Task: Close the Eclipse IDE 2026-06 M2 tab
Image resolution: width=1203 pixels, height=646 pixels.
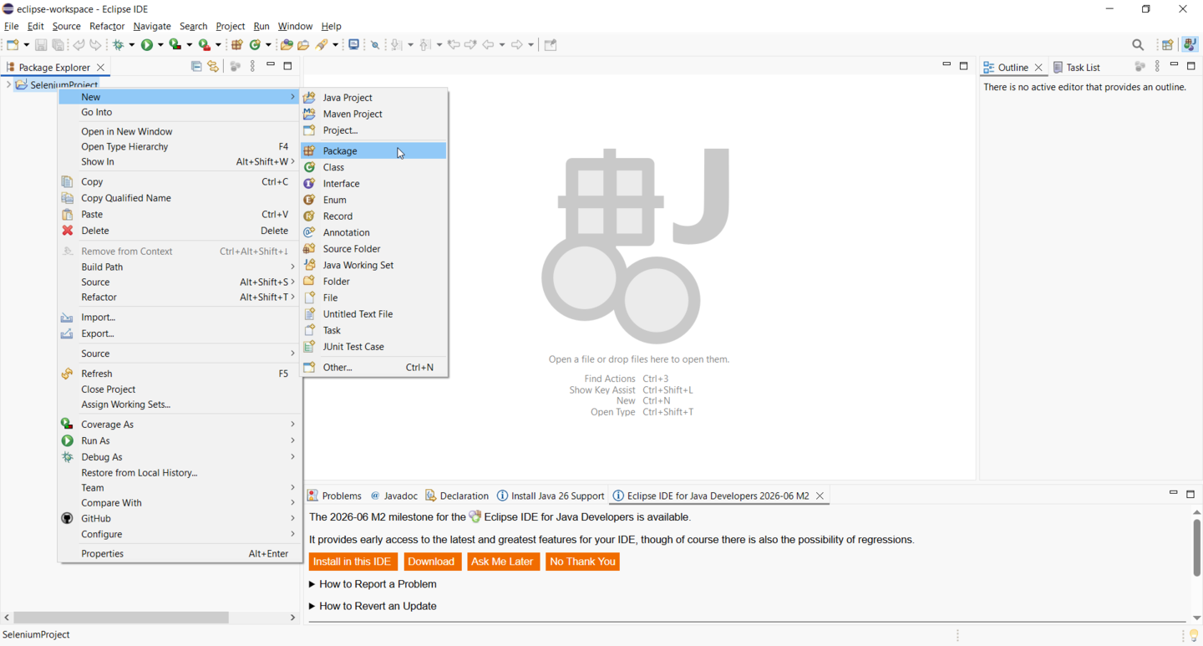Action: point(820,496)
